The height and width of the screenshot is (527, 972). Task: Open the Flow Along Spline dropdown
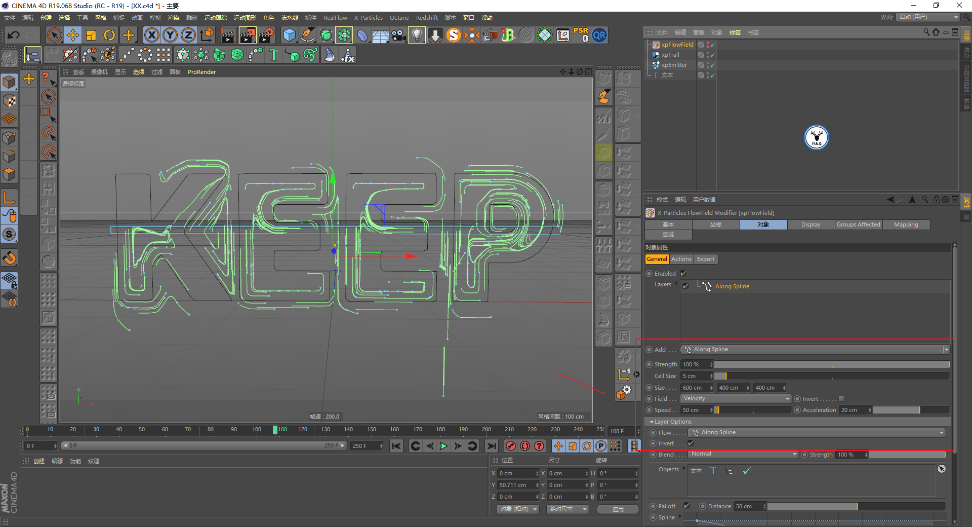tap(817, 433)
